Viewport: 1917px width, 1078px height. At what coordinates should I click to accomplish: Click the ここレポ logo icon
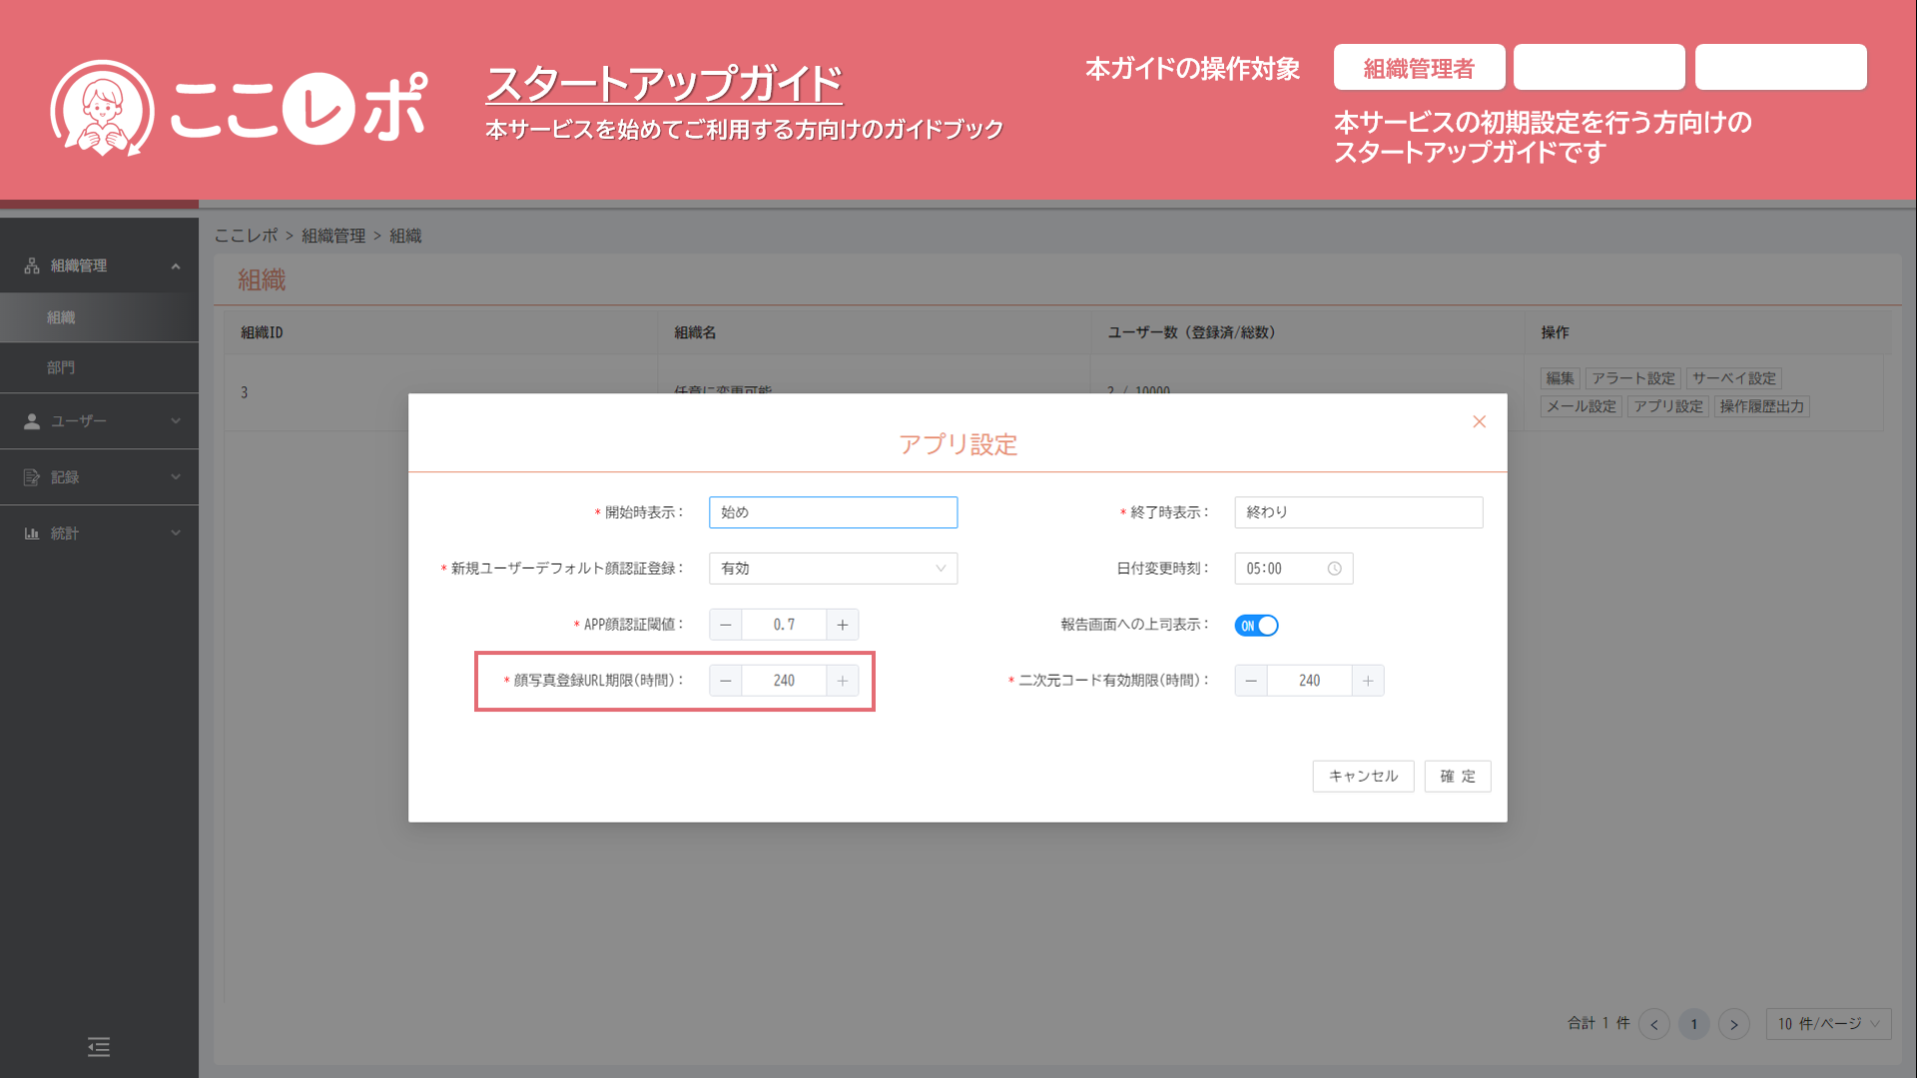click(102, 108)
